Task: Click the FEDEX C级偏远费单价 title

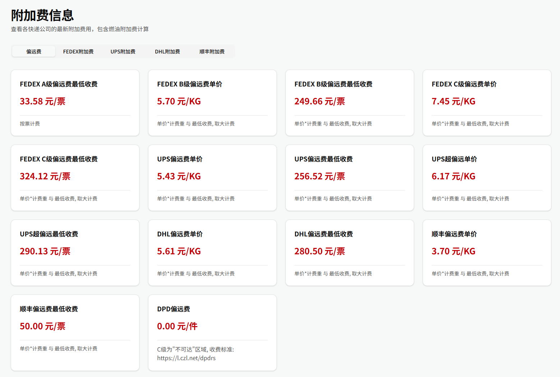Action: click(464, 84)
